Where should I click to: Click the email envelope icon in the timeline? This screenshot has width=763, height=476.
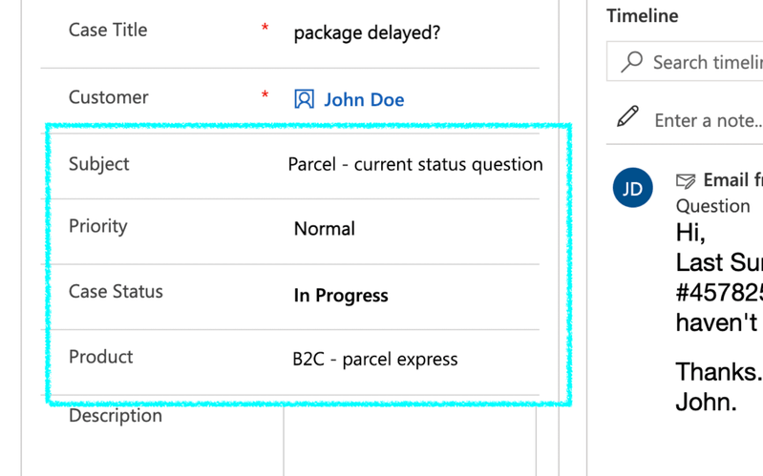click(685, 181)
